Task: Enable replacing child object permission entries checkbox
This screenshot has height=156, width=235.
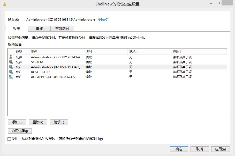Action: pyautogui.click(x=9, y=139)
